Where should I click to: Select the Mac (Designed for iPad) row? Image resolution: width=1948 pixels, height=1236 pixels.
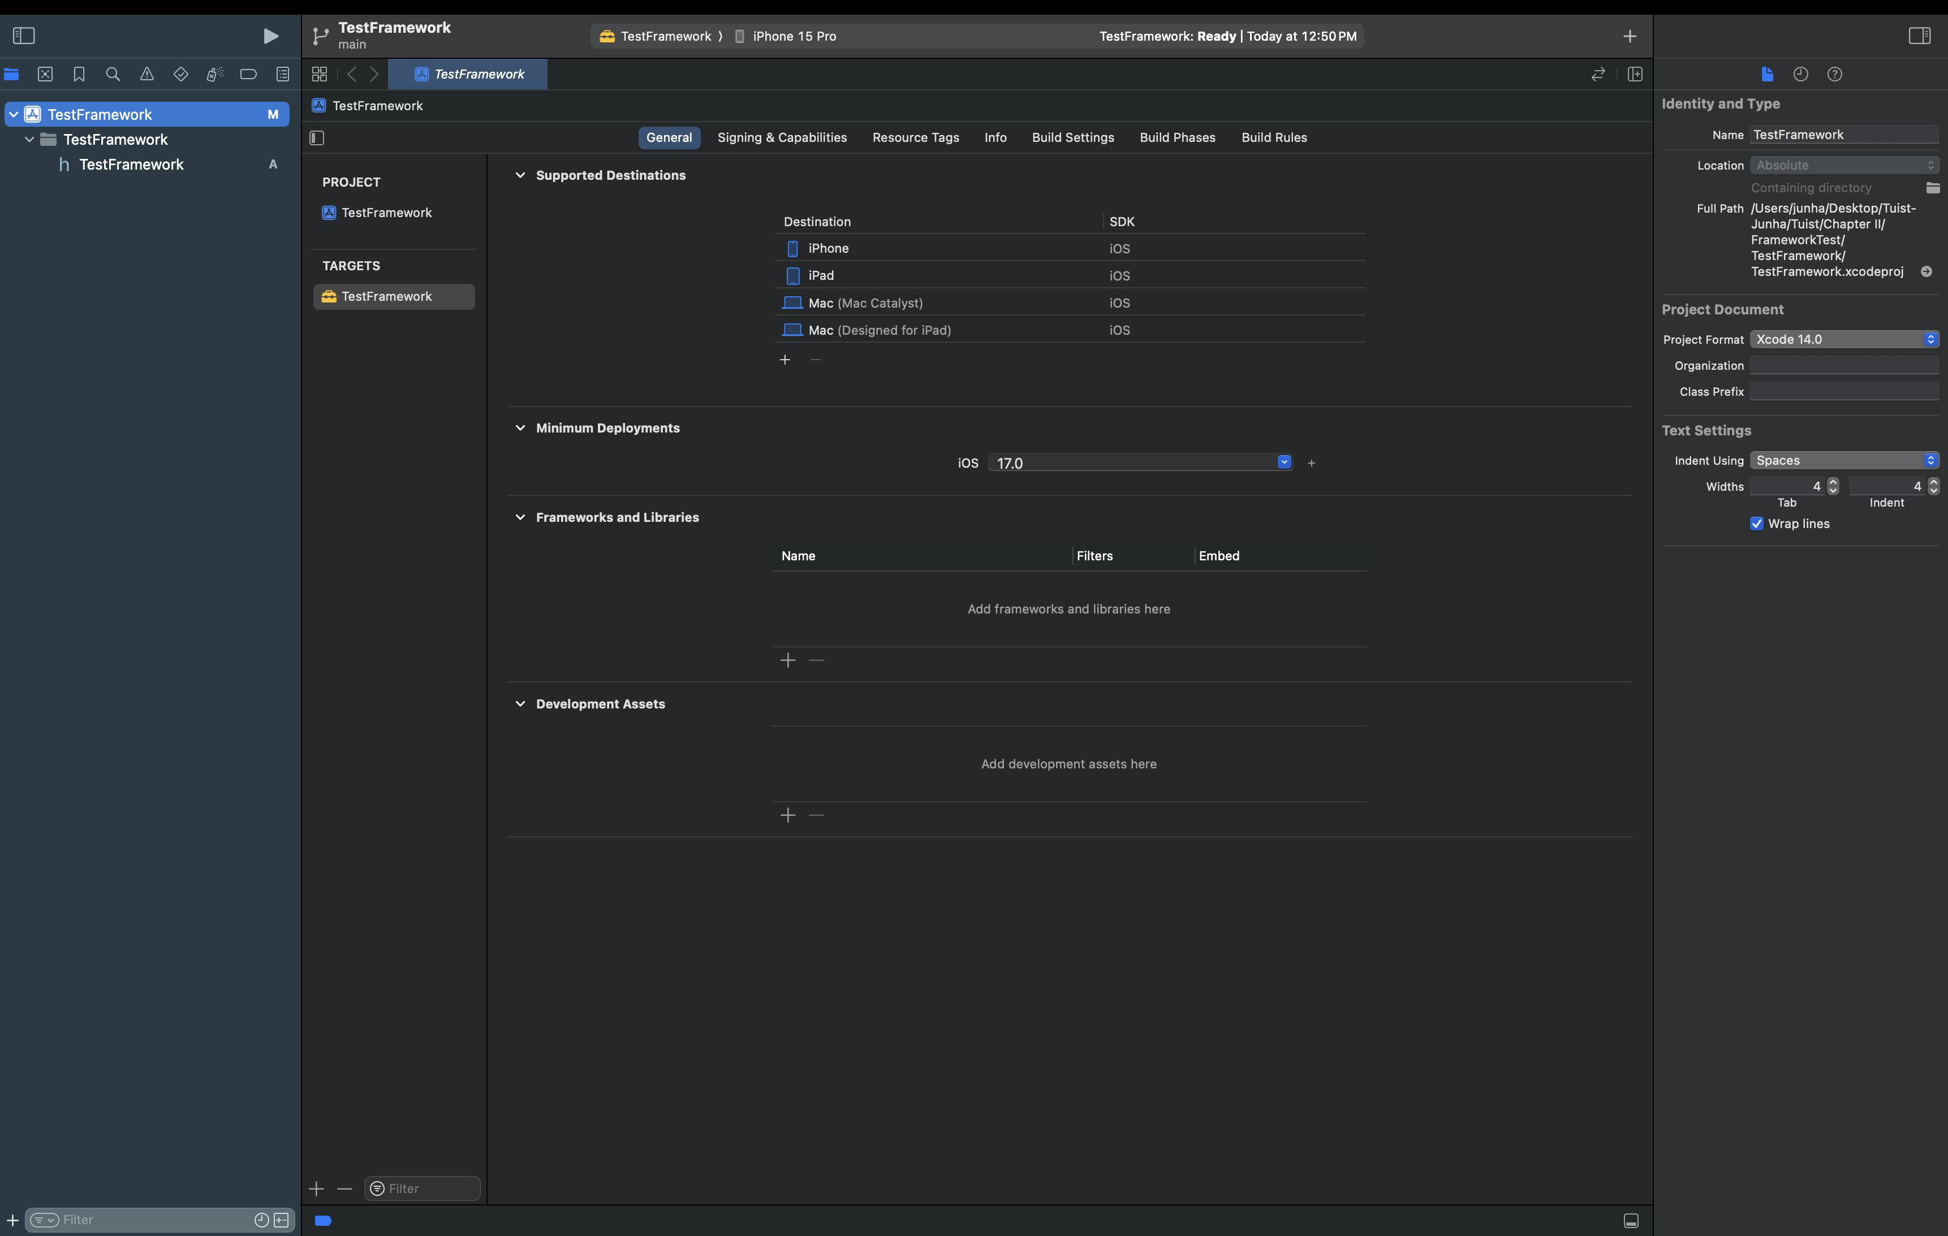coord(1070,330)
